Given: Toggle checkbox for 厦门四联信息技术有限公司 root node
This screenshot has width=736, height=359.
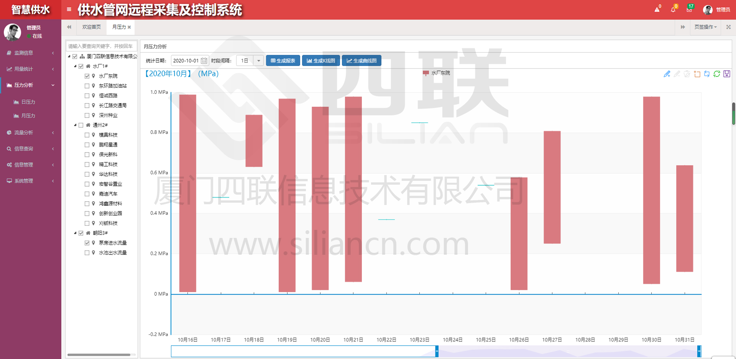Looking at the screenshot, I should [x=75, y=56].
